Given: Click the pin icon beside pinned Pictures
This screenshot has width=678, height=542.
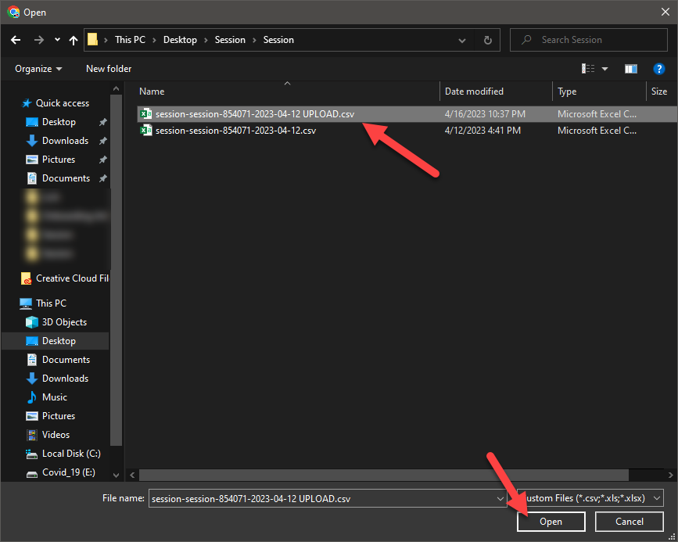Looking at the screenshot, I should (103, 160).
